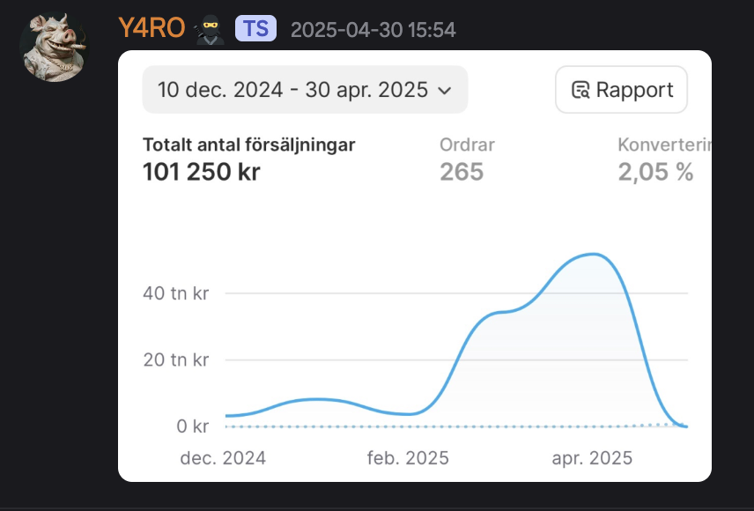Click the 265 orders value
This screenshot has height=511, width=754.
click(x=462, y=172)
